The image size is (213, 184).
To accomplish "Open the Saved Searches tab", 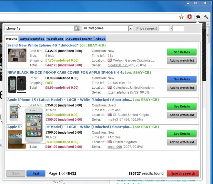I will click(32, 39).
